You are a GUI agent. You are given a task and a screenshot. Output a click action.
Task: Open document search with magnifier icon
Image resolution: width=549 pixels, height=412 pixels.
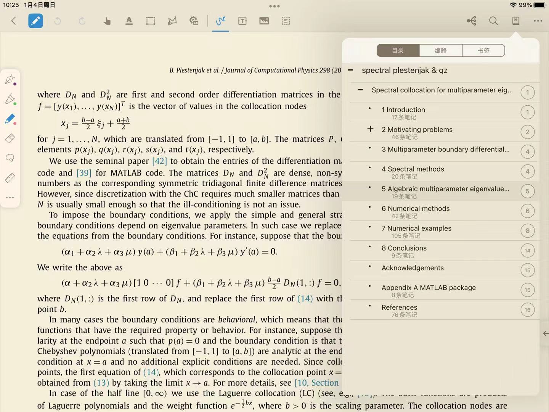493,21
